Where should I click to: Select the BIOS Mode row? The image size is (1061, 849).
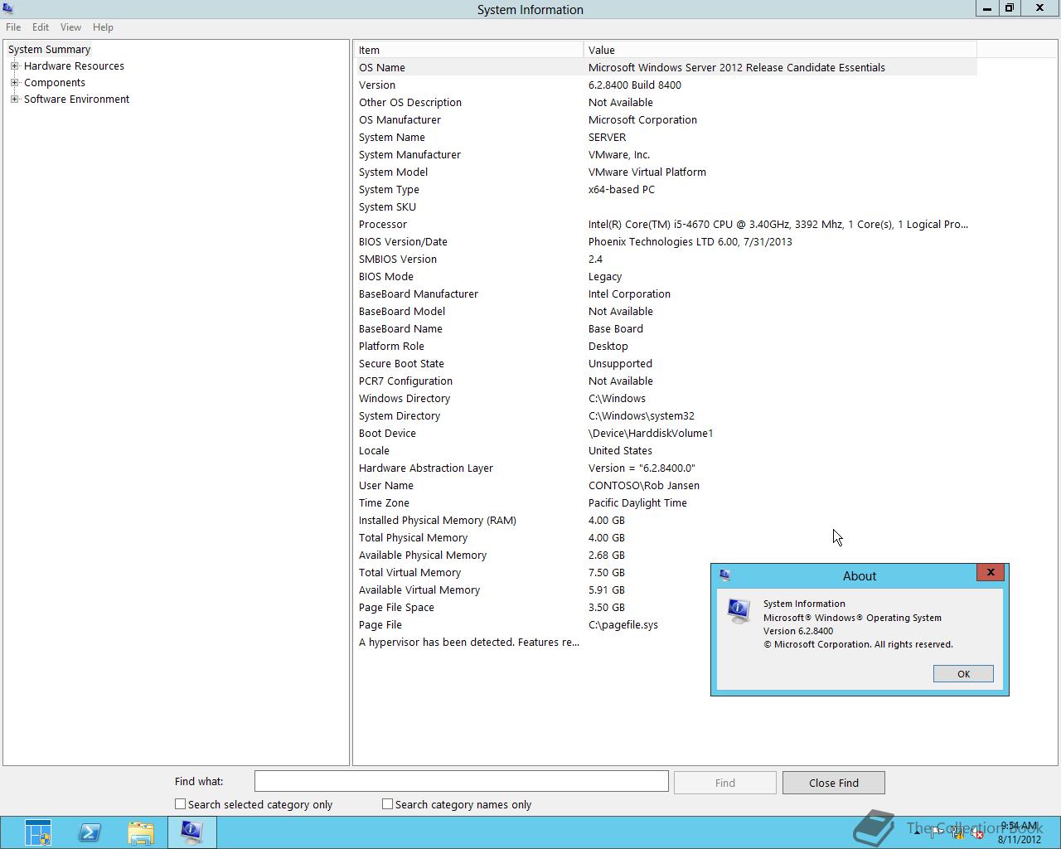click(666, 276)
